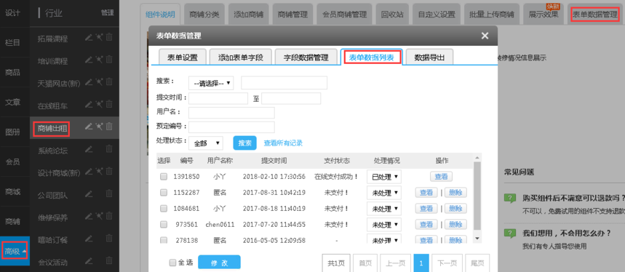This screenshot has width=625, height=272.
Task: Tick the checkbox for record 1391850
Action: tap(164, 177)
